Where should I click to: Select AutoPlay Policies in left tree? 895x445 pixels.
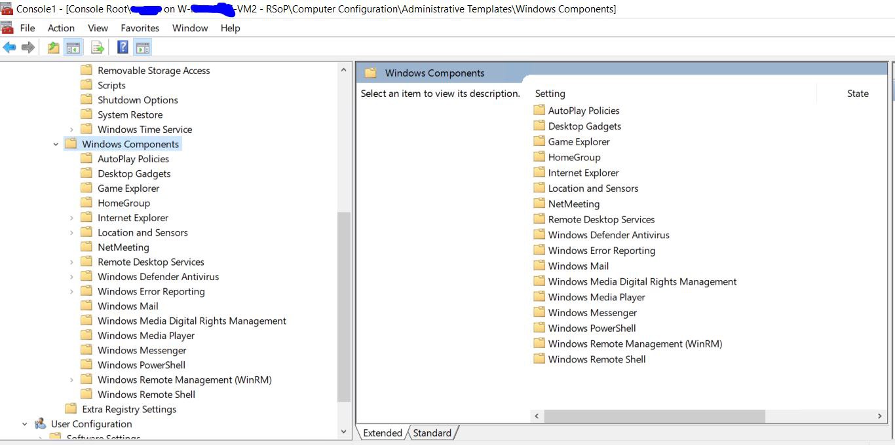coord(133,159)
